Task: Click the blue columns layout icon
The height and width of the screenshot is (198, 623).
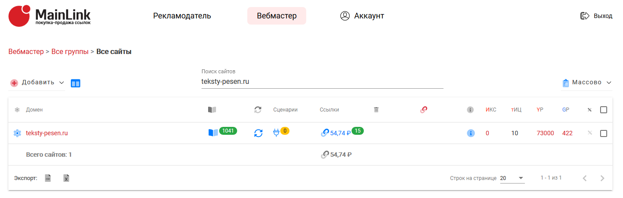Action: point(76,83)
